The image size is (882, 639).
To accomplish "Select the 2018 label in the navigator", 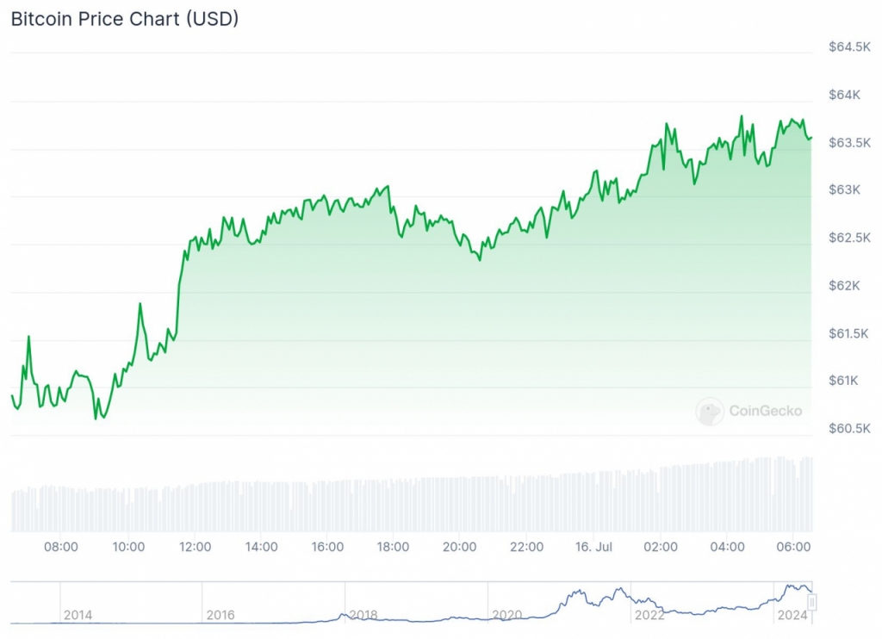I will [x=363, y=615].
